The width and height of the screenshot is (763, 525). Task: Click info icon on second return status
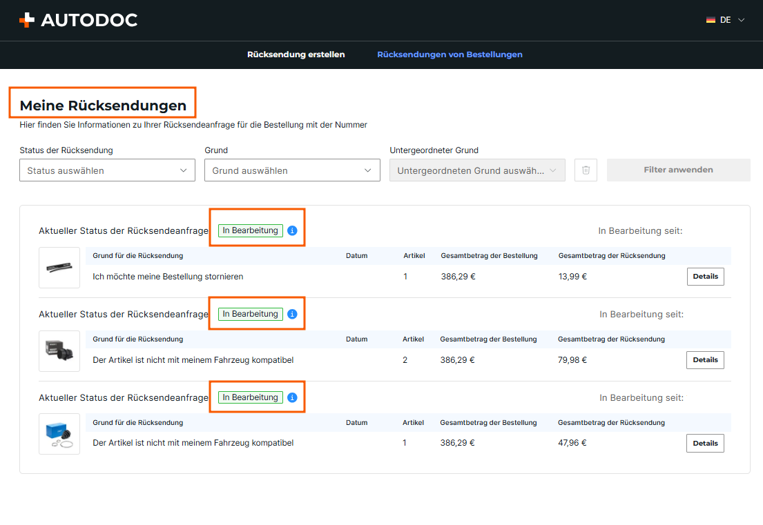coord(292,314)
